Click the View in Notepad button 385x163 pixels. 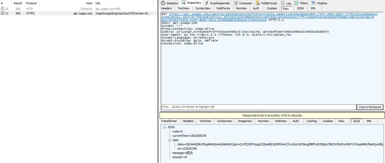tap(370, 107)
